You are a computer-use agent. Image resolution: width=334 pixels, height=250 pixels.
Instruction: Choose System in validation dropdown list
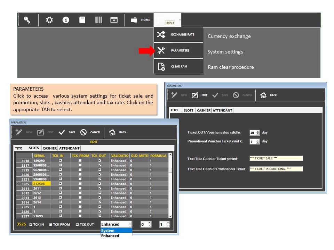[116, 231]
